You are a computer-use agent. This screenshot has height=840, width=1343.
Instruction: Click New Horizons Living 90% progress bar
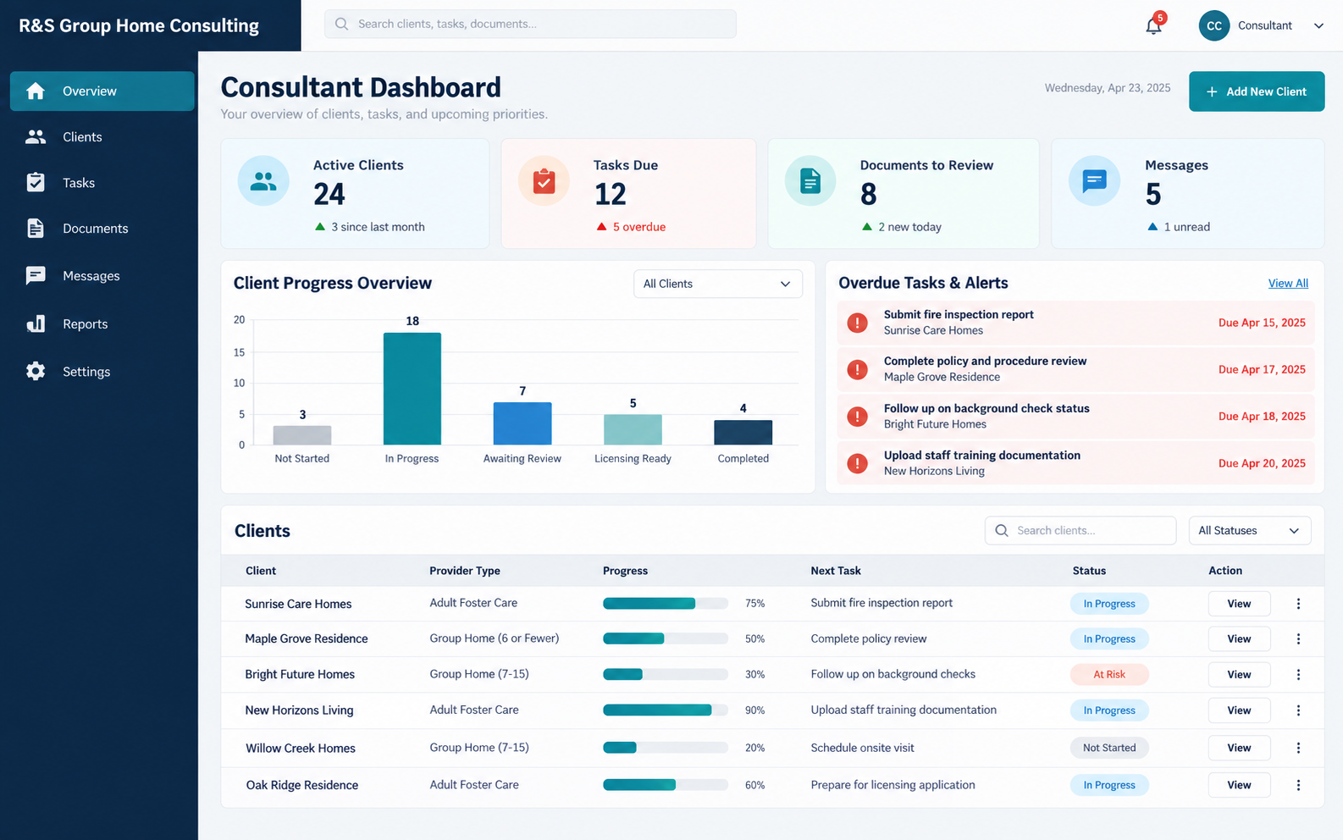666,710
